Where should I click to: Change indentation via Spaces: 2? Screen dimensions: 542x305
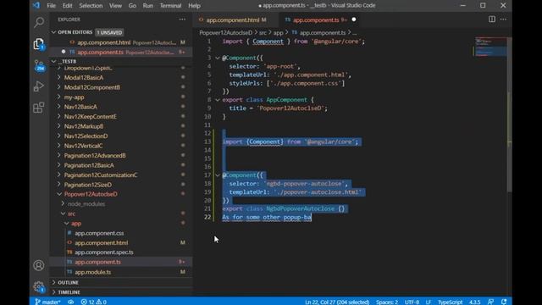(x=387, y=302)
